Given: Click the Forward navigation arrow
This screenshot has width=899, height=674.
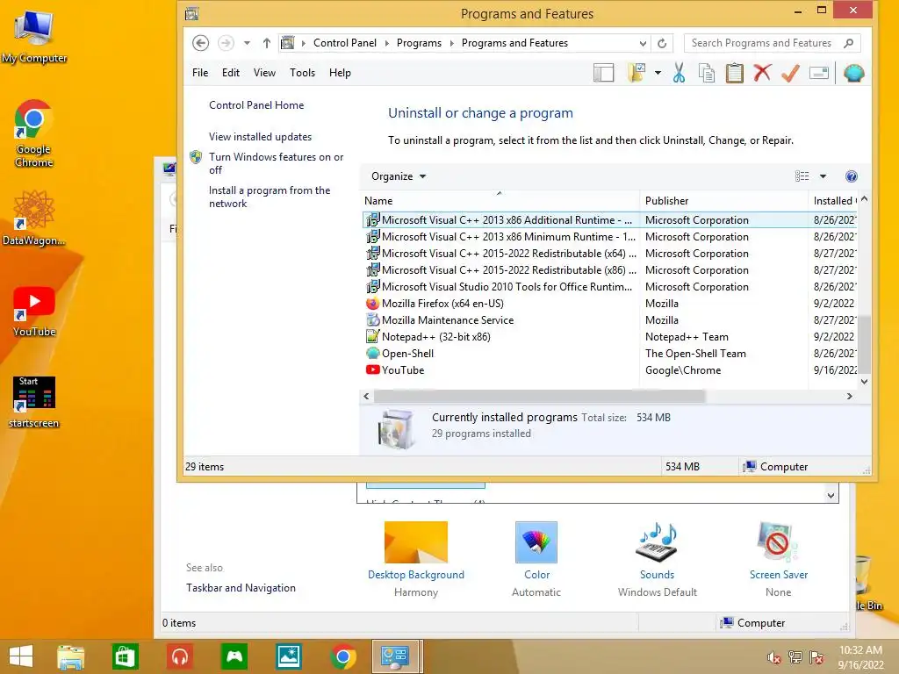Looking at the screenshot, I should 226,43.
